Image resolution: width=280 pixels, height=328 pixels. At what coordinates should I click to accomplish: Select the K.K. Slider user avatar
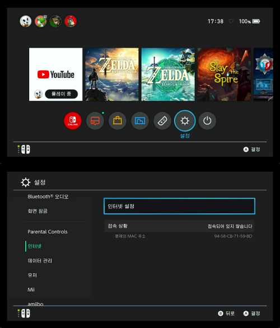26,21
